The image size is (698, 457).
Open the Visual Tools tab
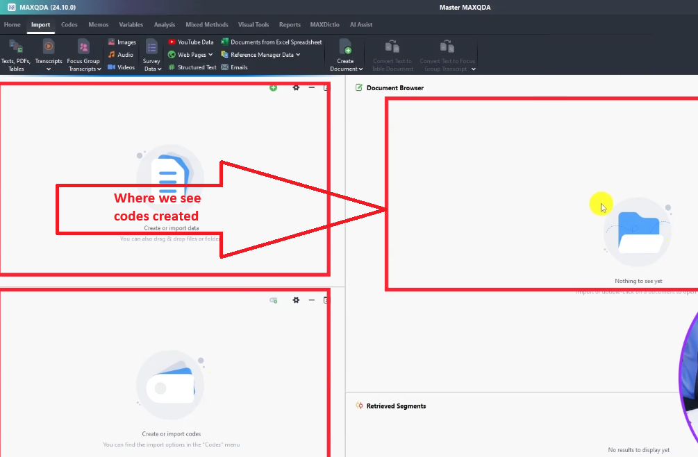[254, 25]
